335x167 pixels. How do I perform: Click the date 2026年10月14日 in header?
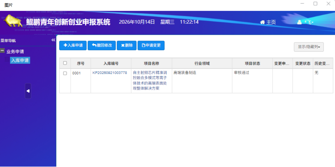click(x=137, y=22)
